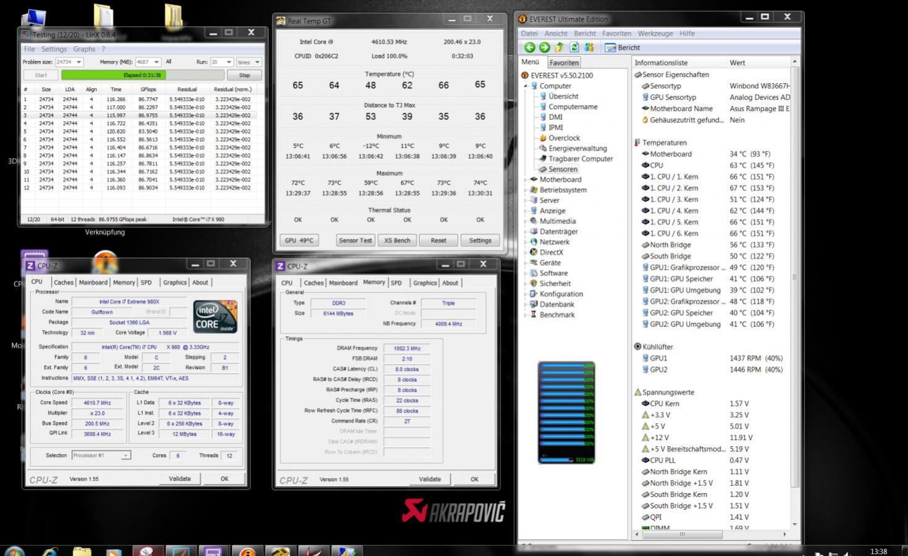Expand the Multimedia tree node
The width and height of the screenshot is (908, 556).
click(x=526, y=221)
